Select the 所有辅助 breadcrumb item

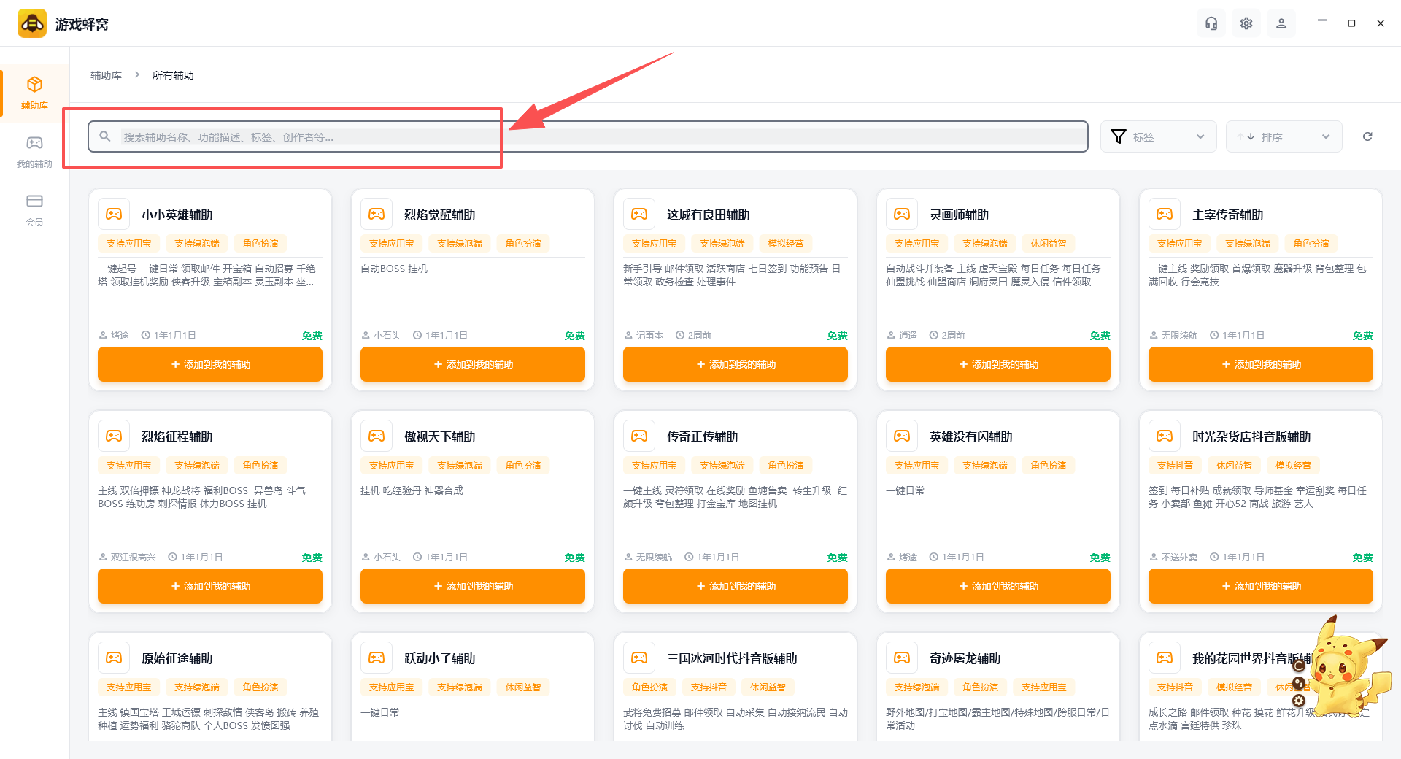(173, 75)
